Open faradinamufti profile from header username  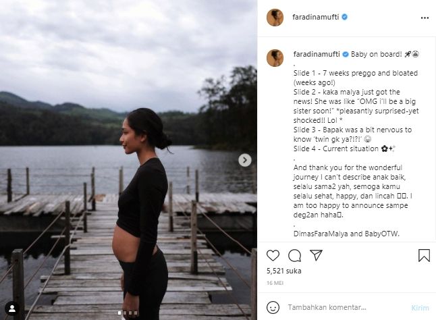[315, 18]
